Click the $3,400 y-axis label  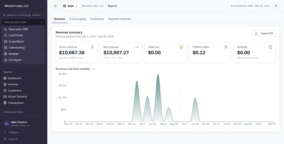pos(62,74)
